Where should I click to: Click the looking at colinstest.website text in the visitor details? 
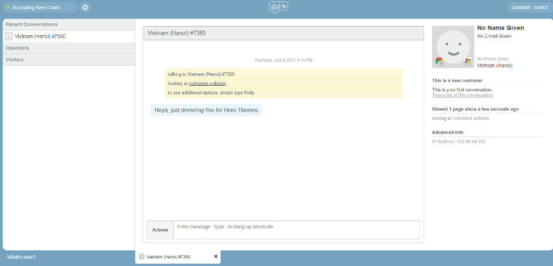tap(460, 118)
